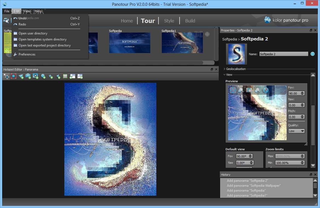Adjust the Default view Yaw stepper
The width and height of the screenshot is (320, 208).
point(251,163)
